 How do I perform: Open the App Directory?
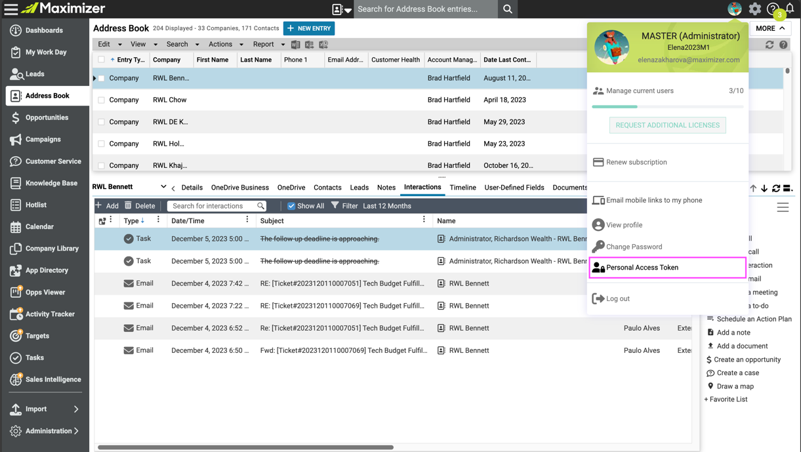point(40,270)
